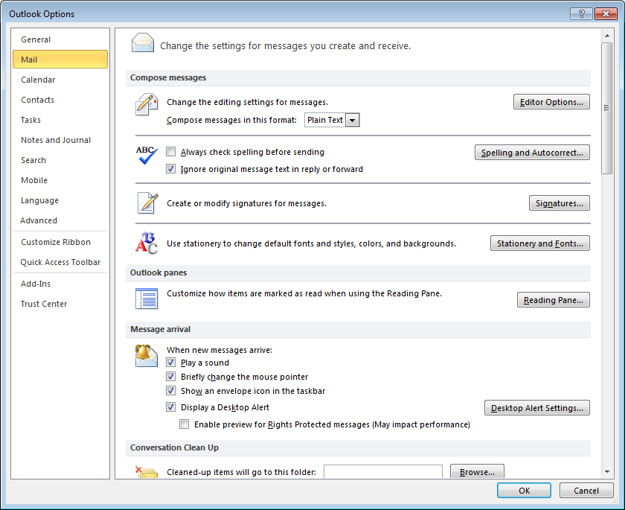625x510 pixels.
Task: Click the stationery ABC letters icon
Action: (147, 243)
